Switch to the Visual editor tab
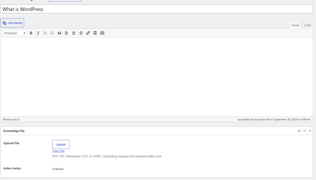The width and height of the screenshot is (316, 180). tap(295, 25)
